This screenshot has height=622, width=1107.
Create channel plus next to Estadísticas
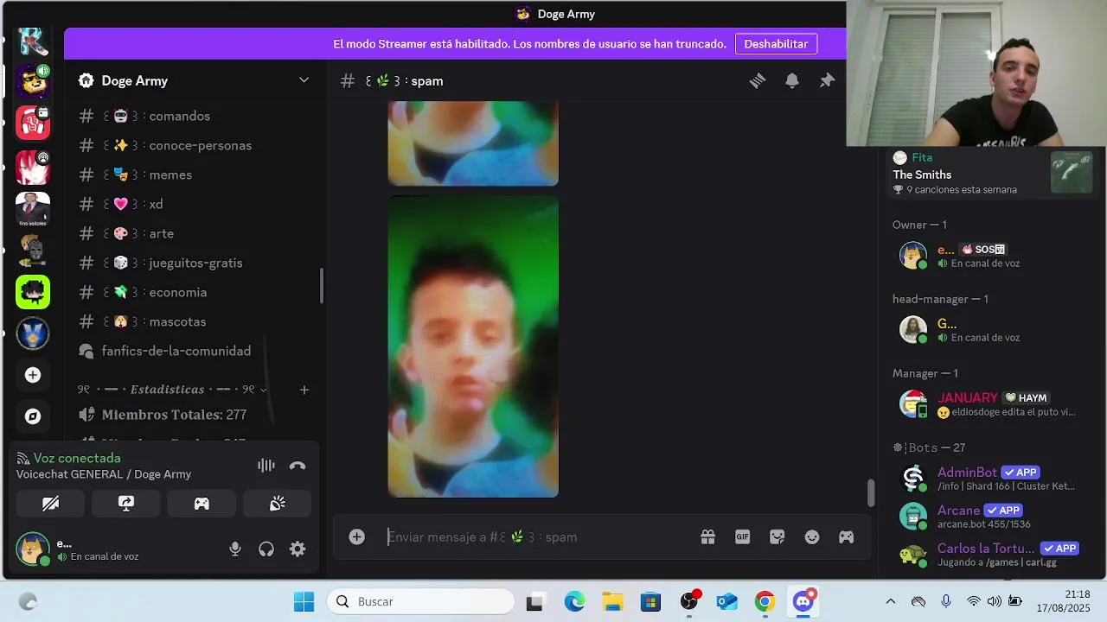tap(304, 390)
